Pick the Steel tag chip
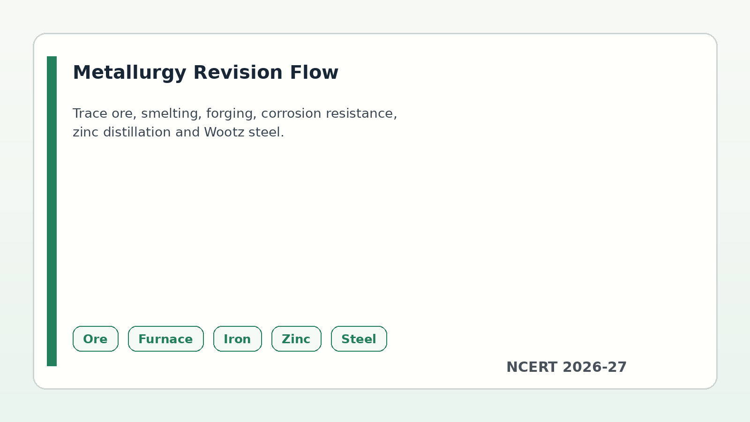750x422 pixels. 359,339
